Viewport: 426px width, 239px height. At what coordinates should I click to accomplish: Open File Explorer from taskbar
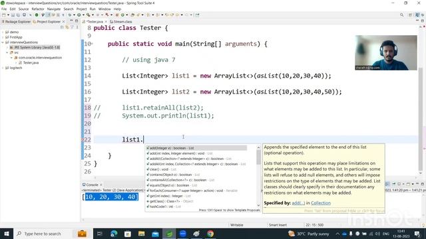coord(141,234)
